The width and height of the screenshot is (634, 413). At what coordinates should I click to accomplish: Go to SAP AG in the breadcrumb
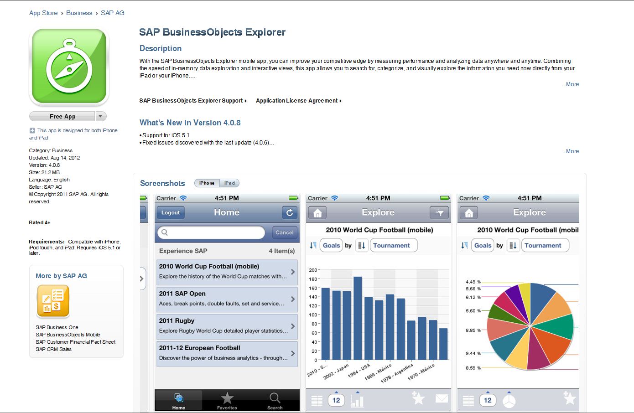point(113,13)
